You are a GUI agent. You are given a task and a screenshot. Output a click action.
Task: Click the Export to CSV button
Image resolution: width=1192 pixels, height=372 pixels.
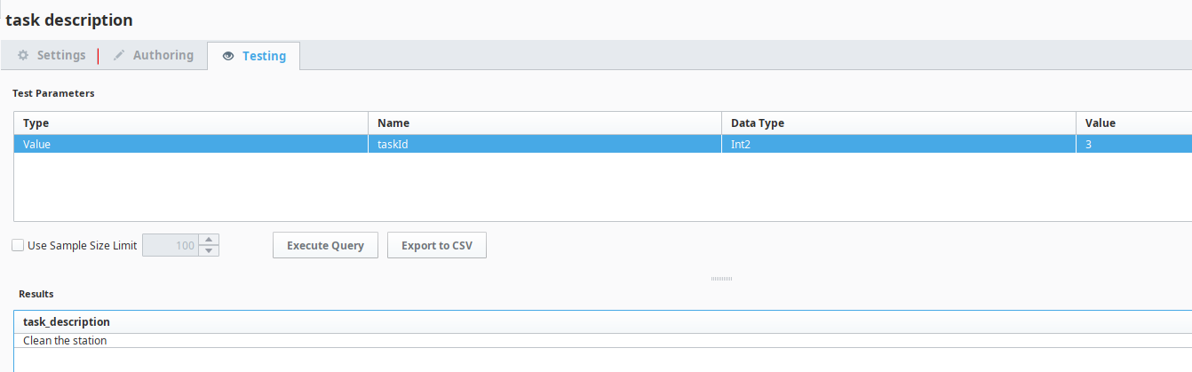[x=437, y=246]
